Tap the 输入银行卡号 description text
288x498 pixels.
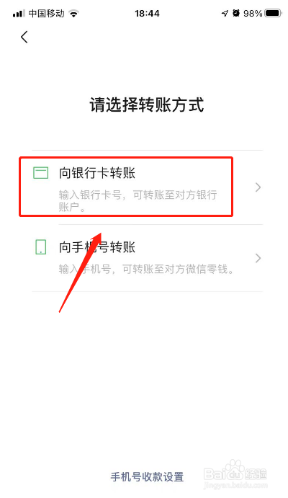(138, 200)
